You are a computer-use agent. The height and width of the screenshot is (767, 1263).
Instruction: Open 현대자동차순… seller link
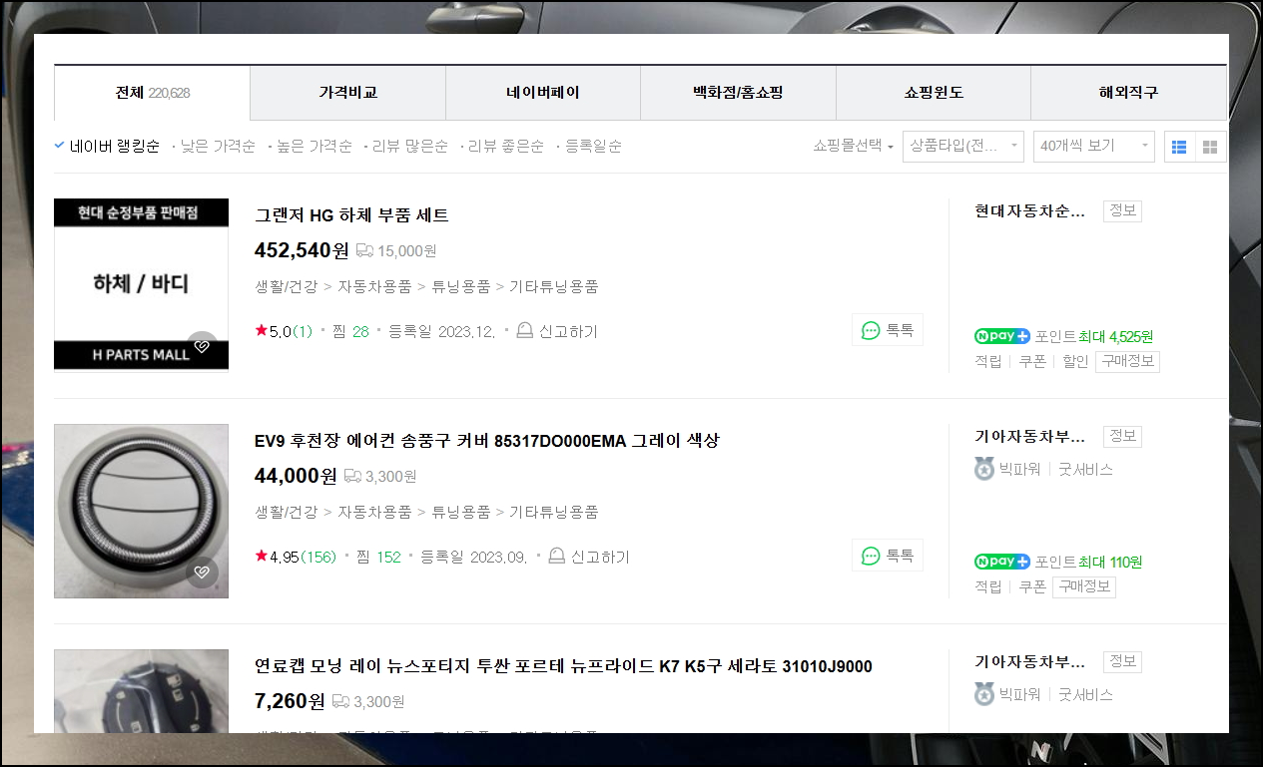click(x=1029, y=210)
